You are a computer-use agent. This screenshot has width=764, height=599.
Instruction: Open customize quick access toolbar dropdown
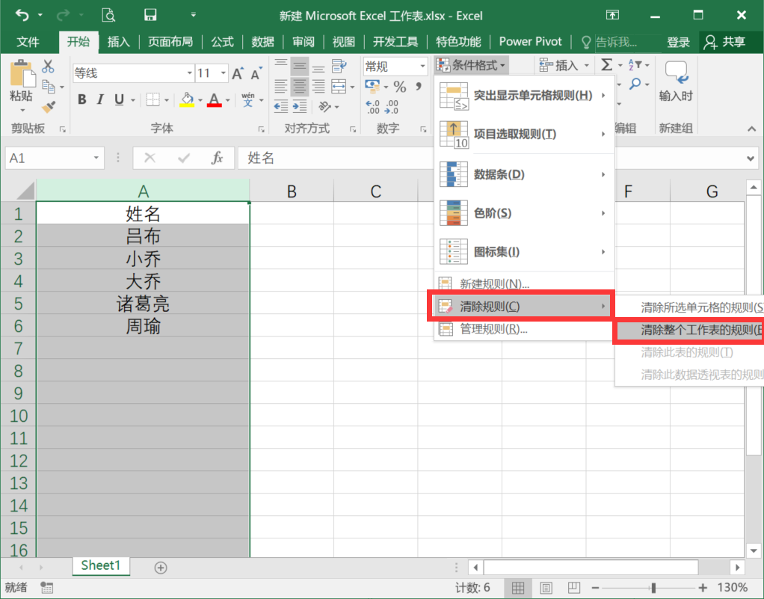click(194, 15)
